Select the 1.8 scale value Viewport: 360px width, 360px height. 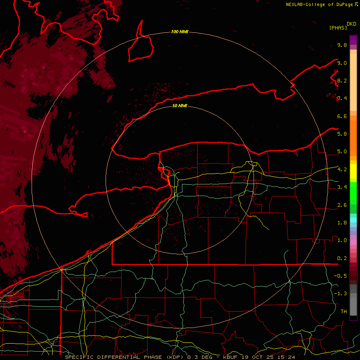(342, 222)
